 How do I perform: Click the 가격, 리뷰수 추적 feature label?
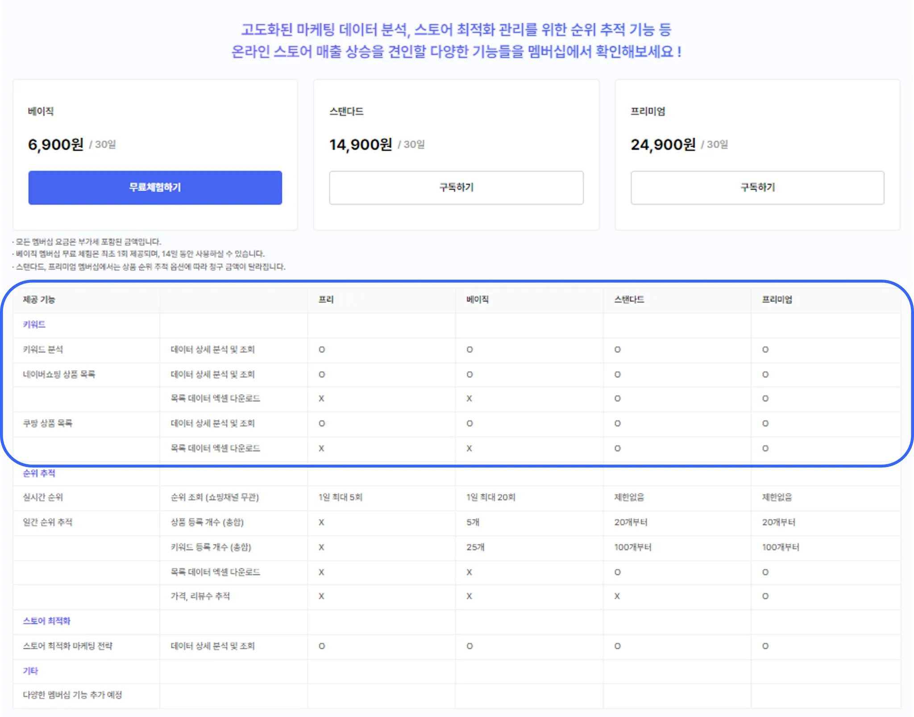point(200,596)
